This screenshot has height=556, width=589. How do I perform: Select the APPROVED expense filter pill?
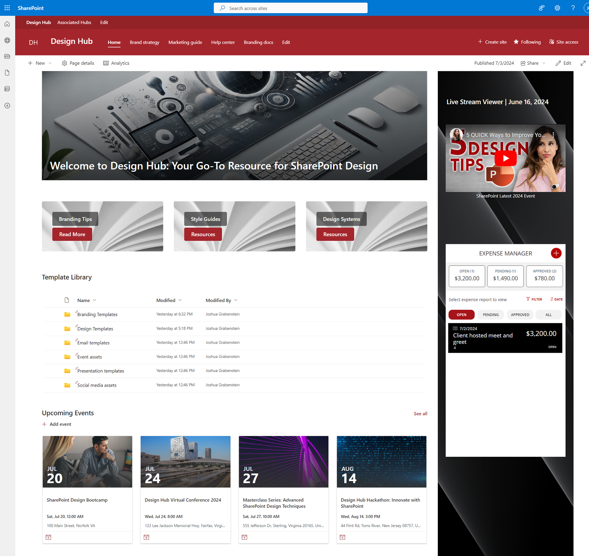[520, 315]
